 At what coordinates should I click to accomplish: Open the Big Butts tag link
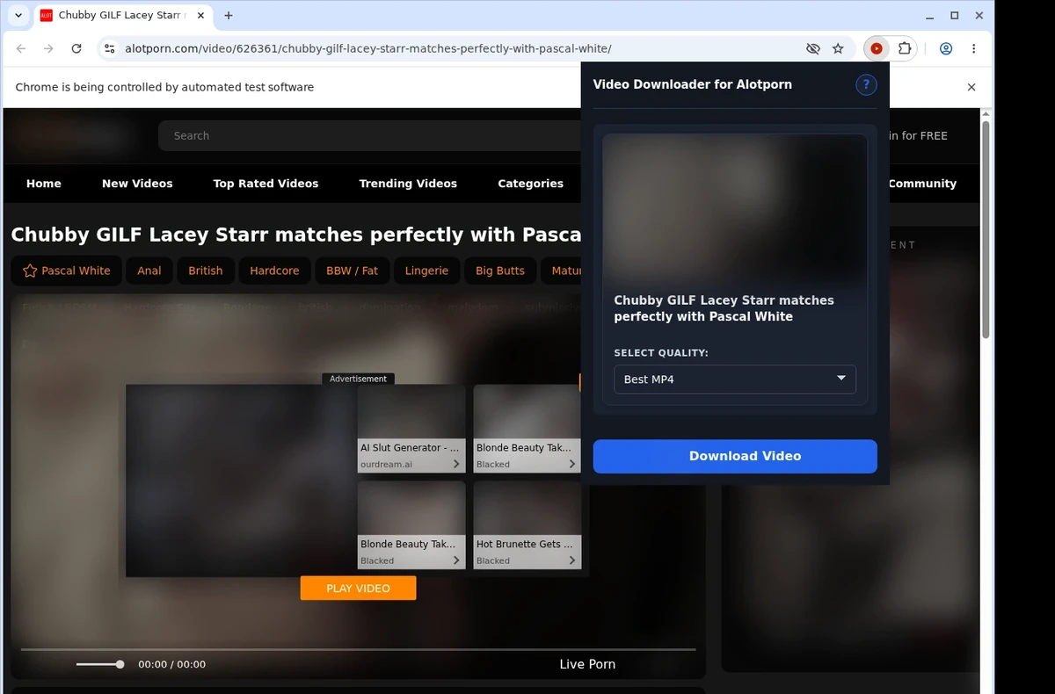pos(500,271)
